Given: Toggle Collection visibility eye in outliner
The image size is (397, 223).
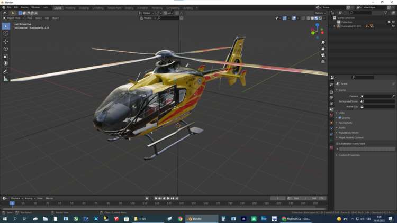Looking at the screenshot, I should (393, 22).
